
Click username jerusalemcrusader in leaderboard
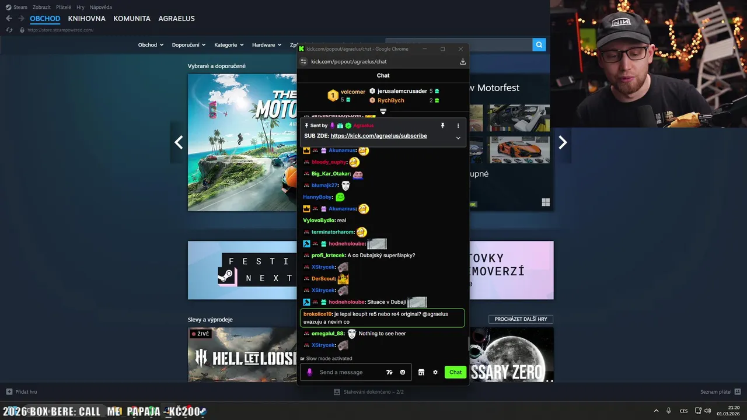[402, 91]
